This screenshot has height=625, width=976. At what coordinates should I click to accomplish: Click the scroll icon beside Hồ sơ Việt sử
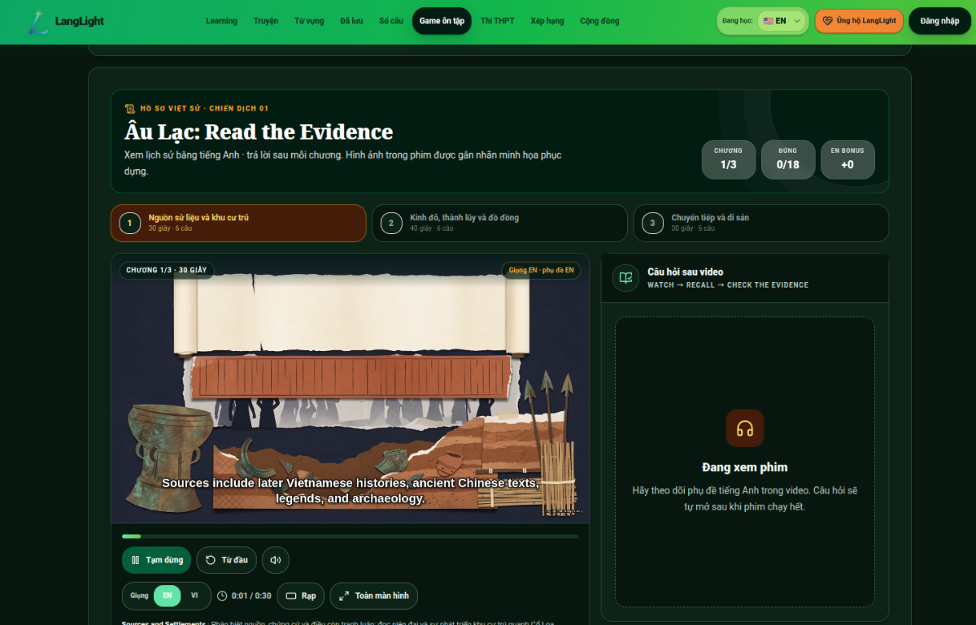pos(129,108)
